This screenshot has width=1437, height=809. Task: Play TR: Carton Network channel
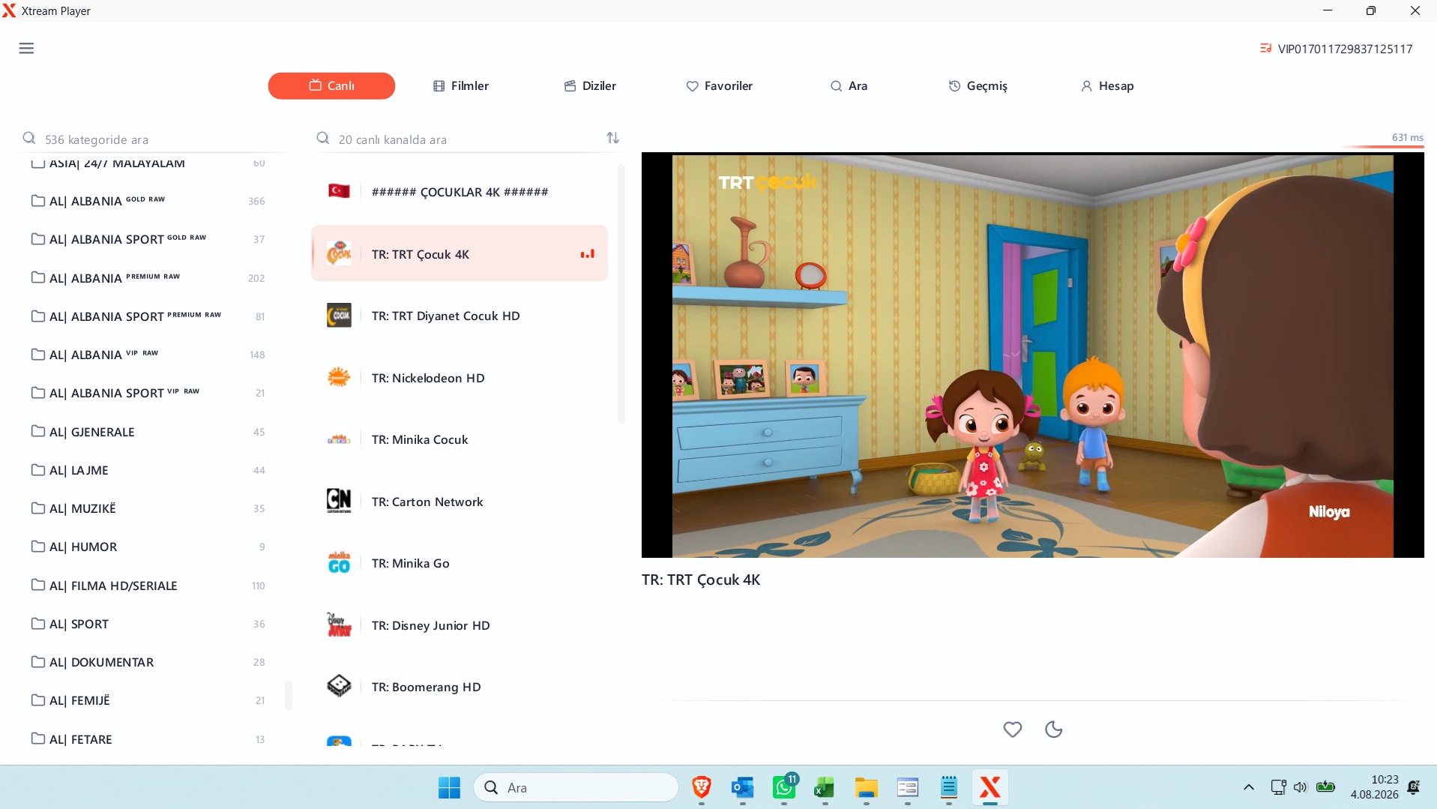(x=460, y=502)
